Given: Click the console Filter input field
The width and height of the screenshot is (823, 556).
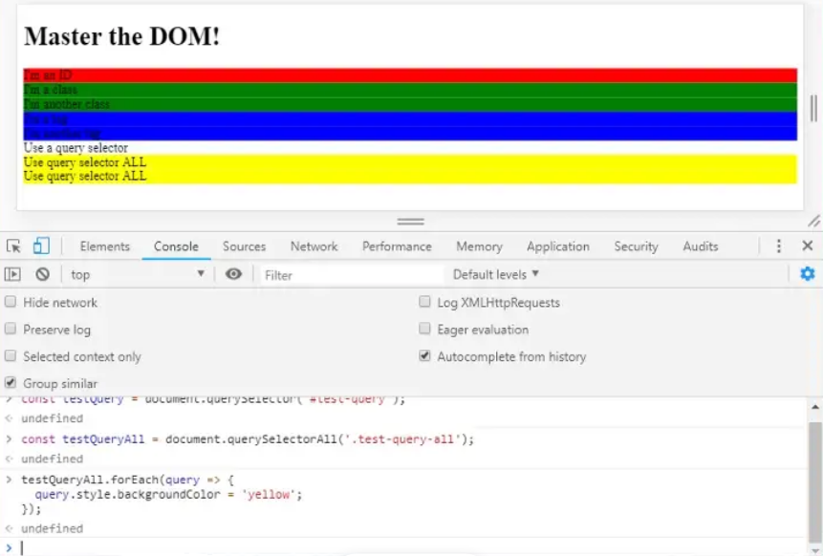Looking at the screenshot, I should tap(349, 275).
